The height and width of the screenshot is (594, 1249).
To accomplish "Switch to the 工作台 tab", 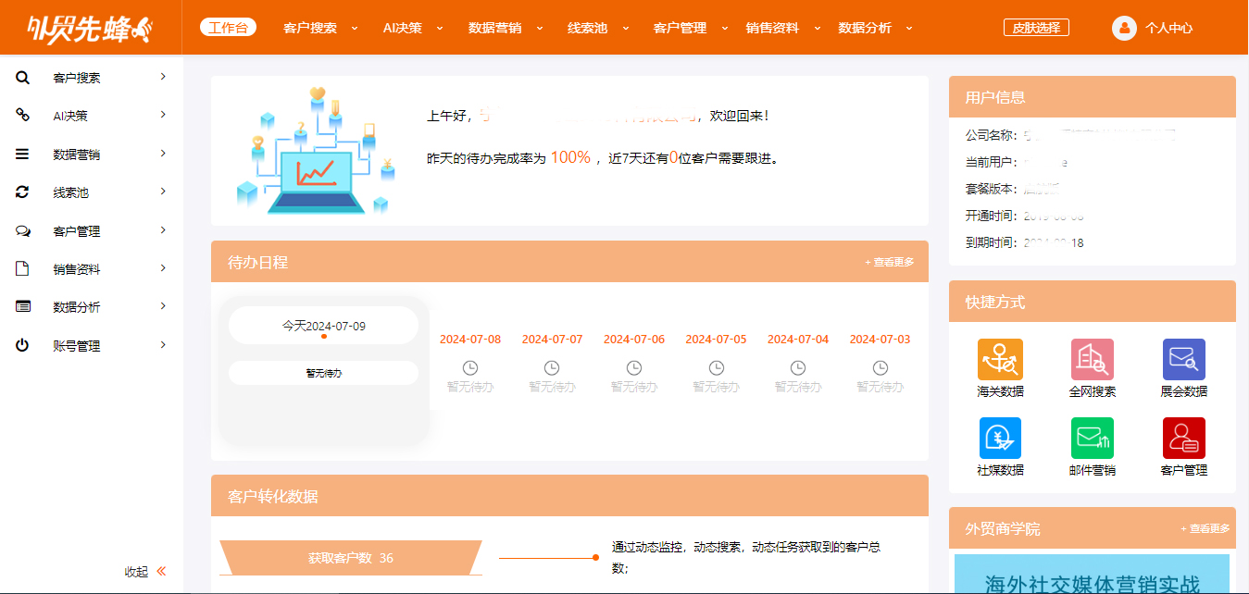I will (228, 28).
